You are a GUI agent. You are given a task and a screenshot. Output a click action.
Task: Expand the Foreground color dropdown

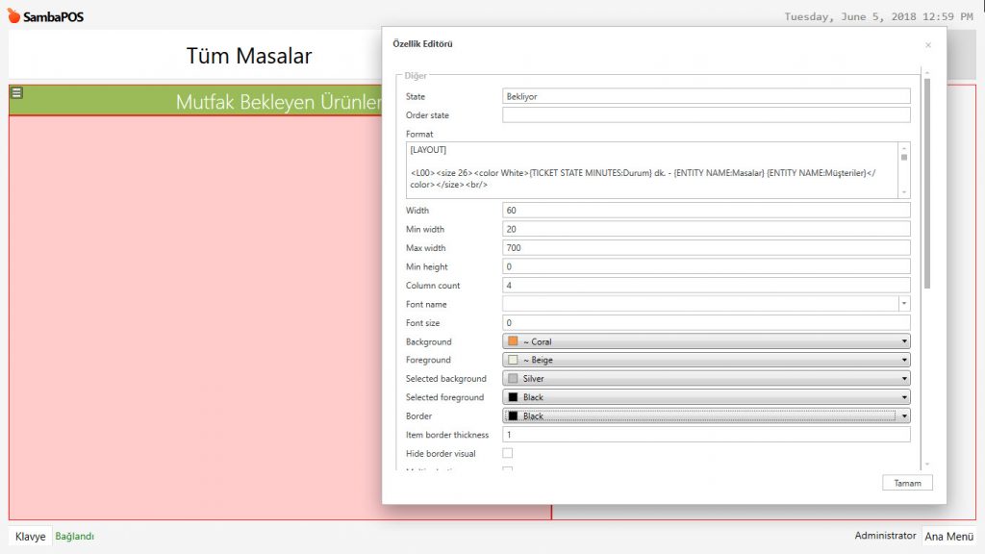(706, 360)
